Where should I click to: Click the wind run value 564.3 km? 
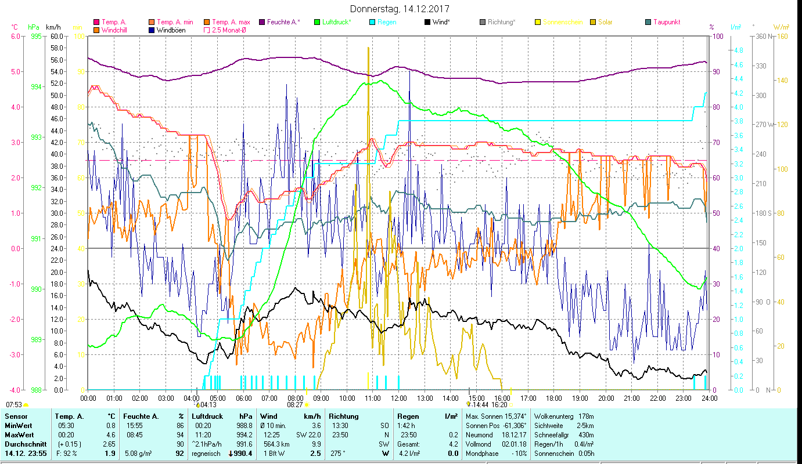[x=276, y=444]
